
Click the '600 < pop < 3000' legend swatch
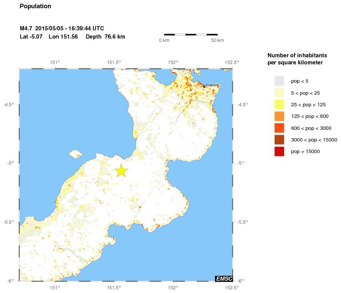(x=279, y=128)
